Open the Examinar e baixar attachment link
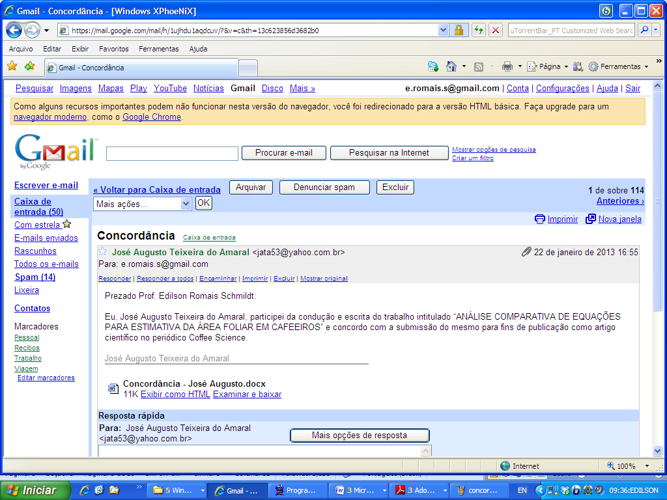Viewport: 667px width, 500px height. click(247, 395)
